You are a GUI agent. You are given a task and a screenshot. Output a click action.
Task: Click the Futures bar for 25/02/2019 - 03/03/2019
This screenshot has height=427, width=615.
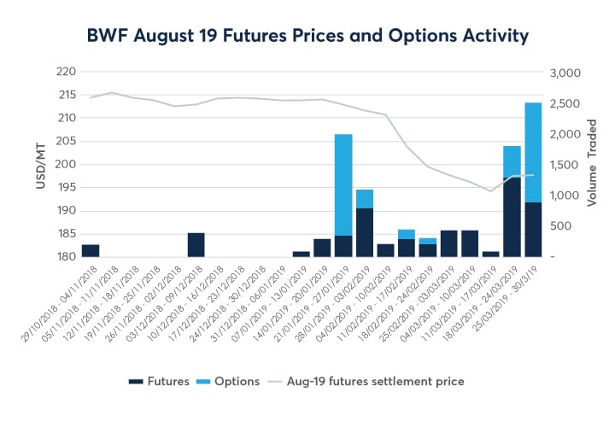click(x=448, y=243)
